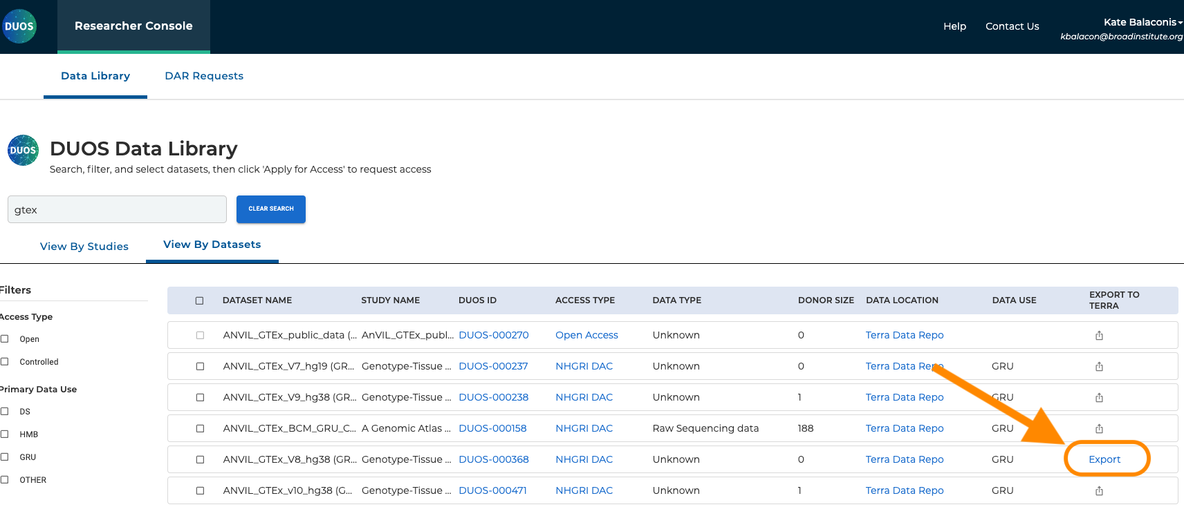Viewport: 1184px width, 507px height.
Task: Open the Help link in header
Action: (954, 26)
